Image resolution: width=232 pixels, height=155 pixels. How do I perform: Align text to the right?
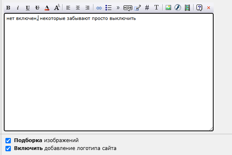tap(88, 7)
